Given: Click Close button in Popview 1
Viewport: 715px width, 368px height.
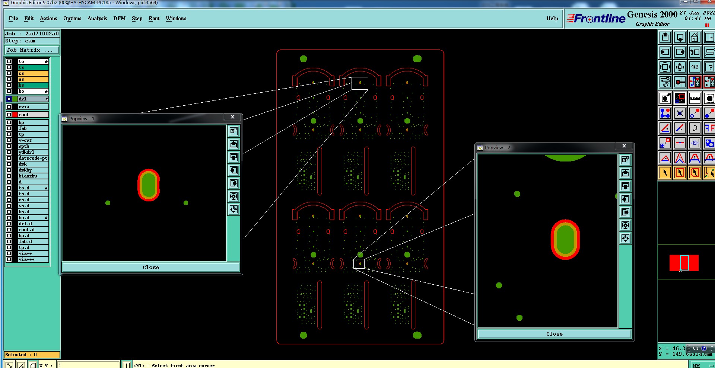Looking at the screenshot, I should (151, 267).
